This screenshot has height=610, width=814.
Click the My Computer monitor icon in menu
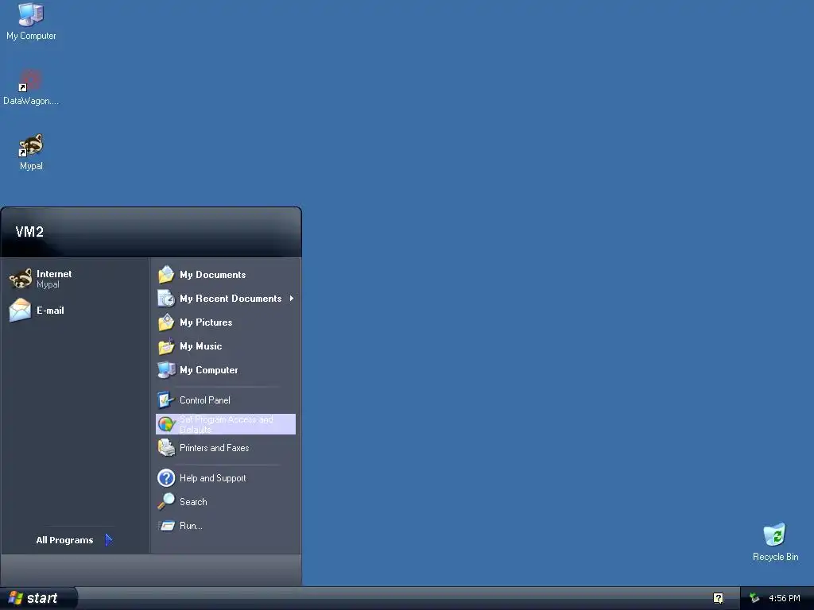(166, 370)
